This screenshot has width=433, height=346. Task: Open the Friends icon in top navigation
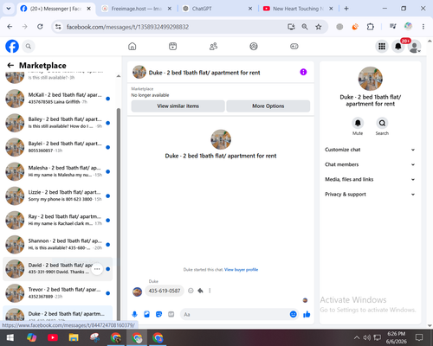pyautogui.click(x=213, y=46)
